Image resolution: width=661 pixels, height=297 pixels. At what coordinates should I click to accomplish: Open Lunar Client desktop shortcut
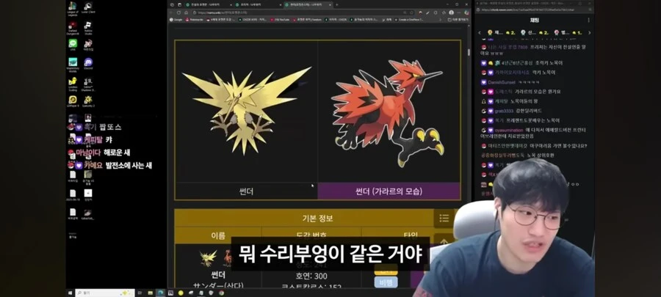click(x=88, y=7)
